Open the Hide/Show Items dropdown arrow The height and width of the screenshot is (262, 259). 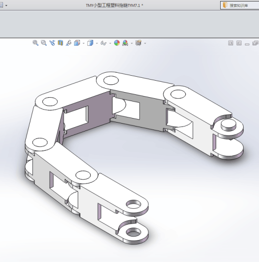coord(110,43)
